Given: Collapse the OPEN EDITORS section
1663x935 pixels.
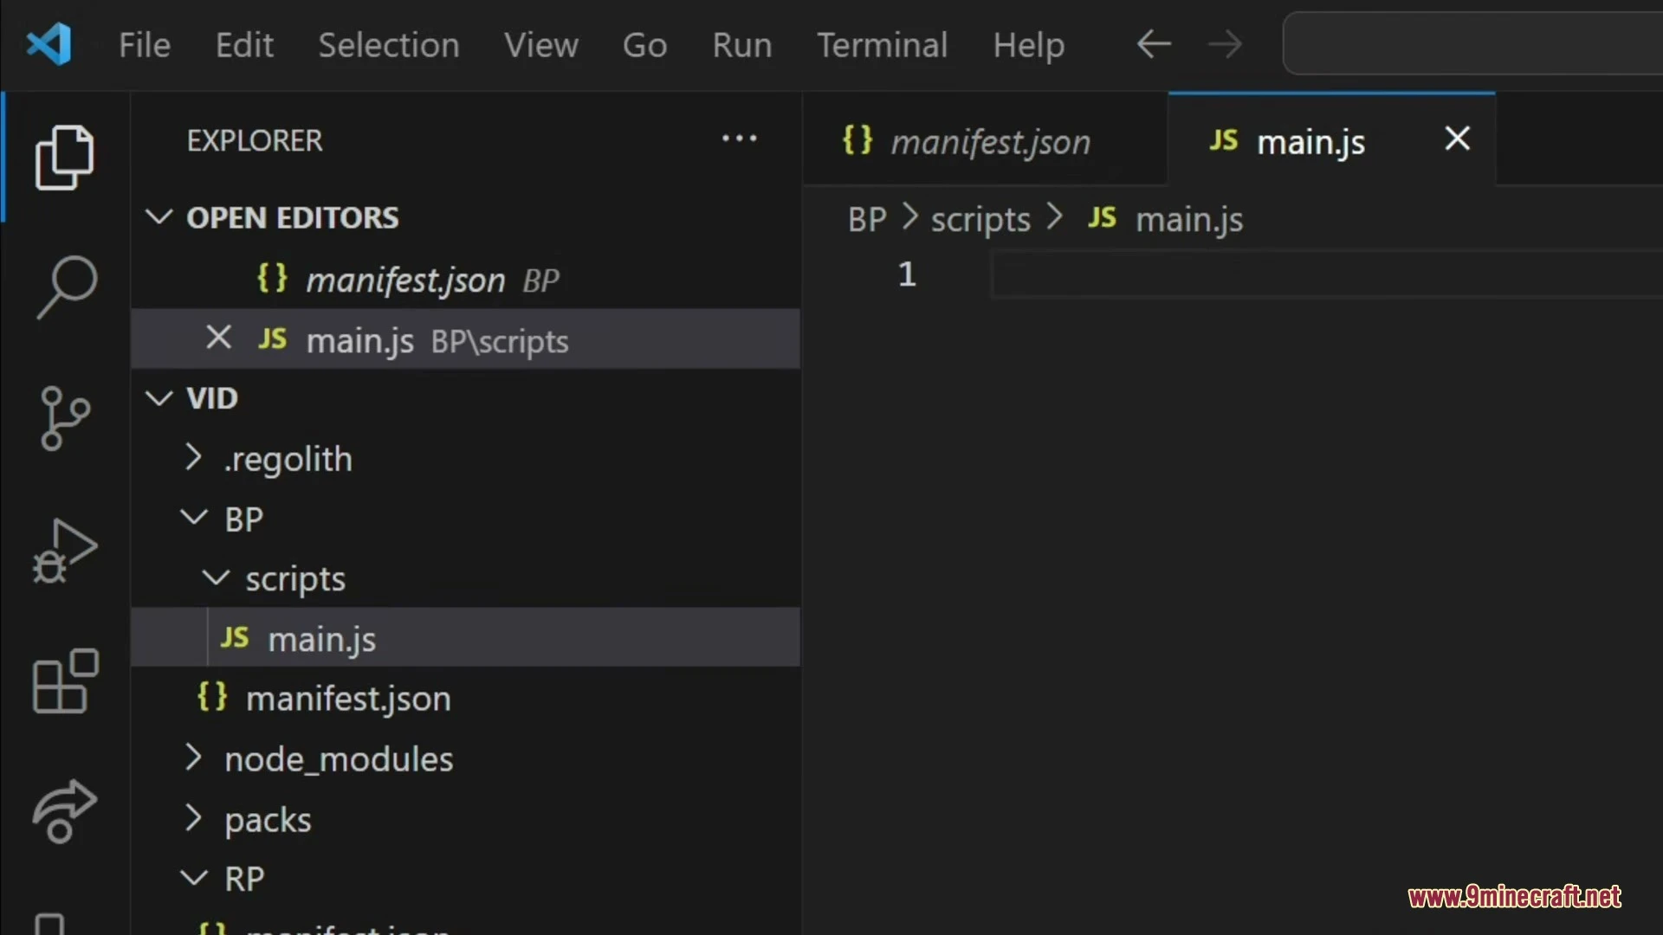Looking at the screenshot, I should coord(159,216).
